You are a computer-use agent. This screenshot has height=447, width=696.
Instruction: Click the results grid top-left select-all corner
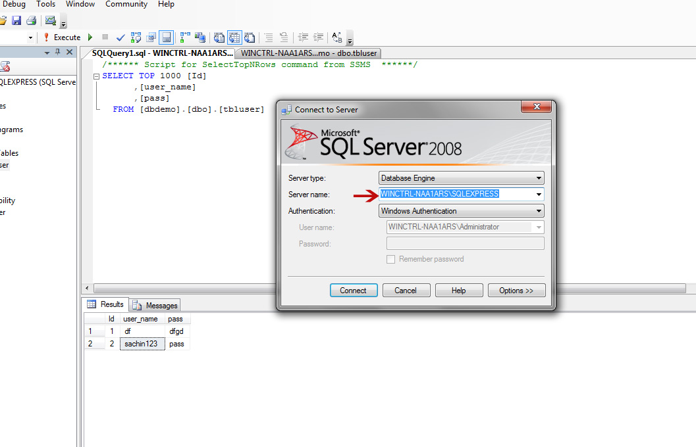pyautogui.click(x=94, y=319)
